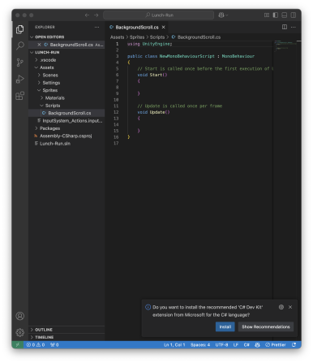313x363 pixels.
Task: Open the Explorer view in activity bar
Action: coord(19,29)
